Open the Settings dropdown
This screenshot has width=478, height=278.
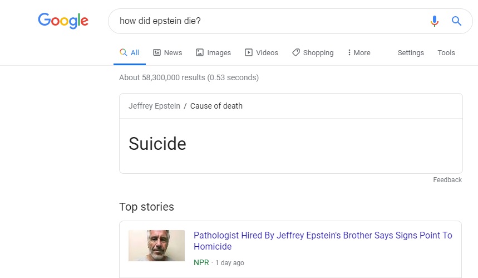tap(411, 52)
